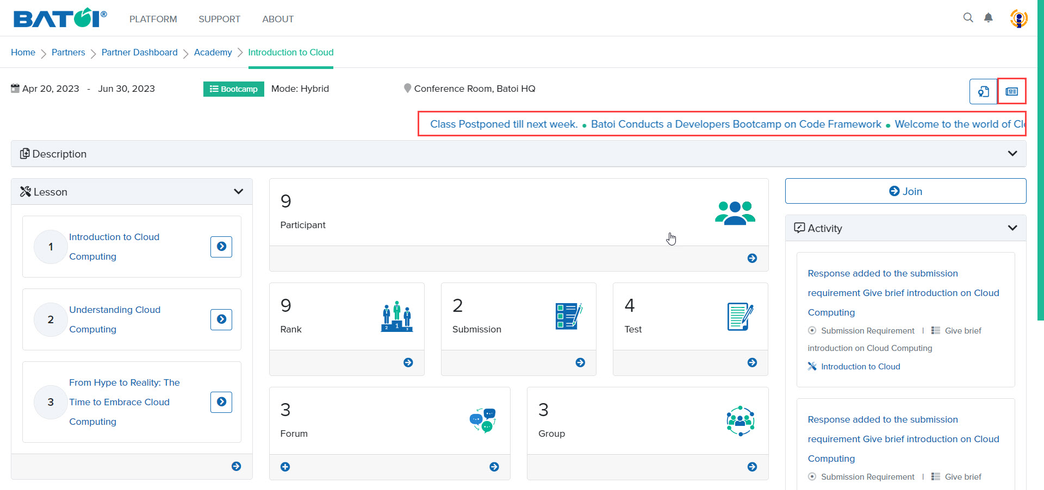Screen dimensions: 1044x490
Task: Go to Partner Dashboard breadcrumb
Action: point(140,52)
